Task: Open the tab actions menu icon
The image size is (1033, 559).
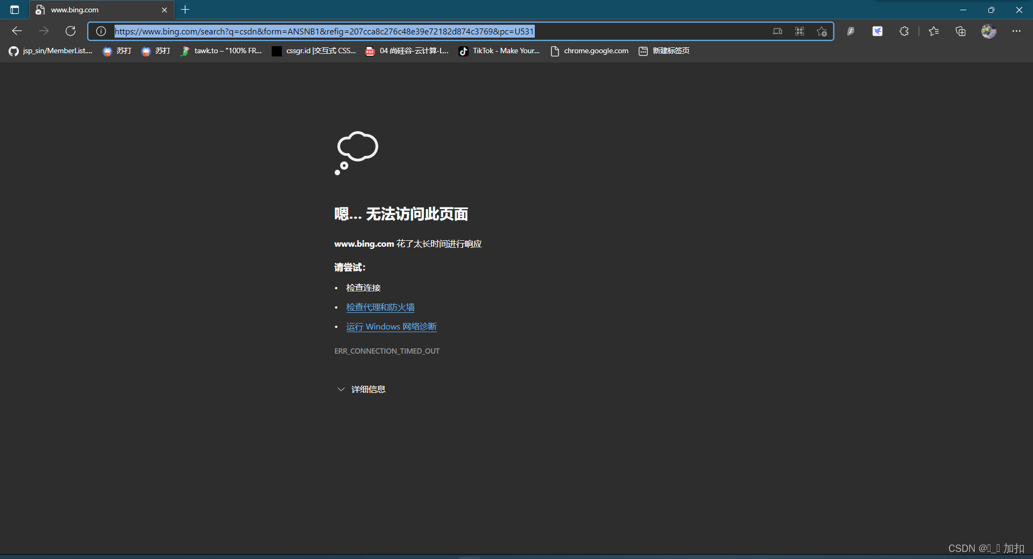Action: click(x=15, y=10)
